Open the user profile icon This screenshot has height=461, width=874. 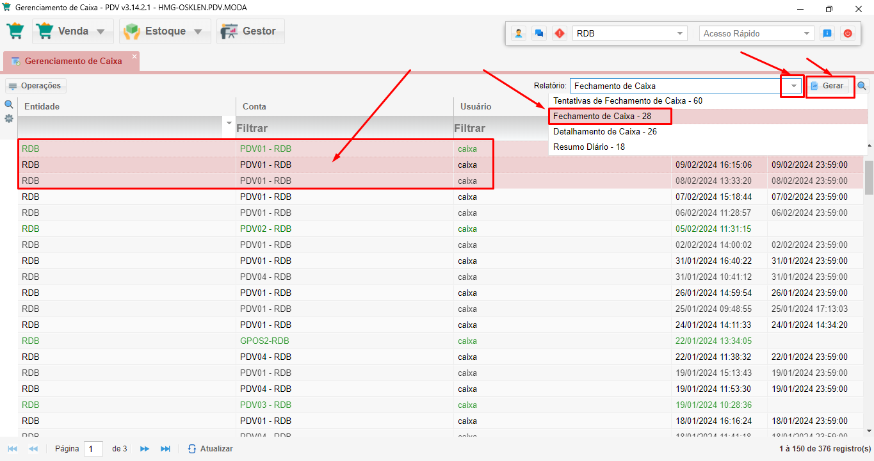coord(519,33)
